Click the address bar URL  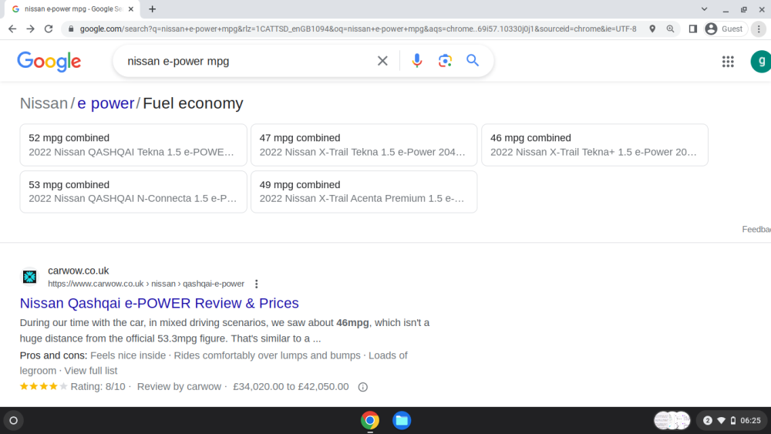click(x=358, y=29)
